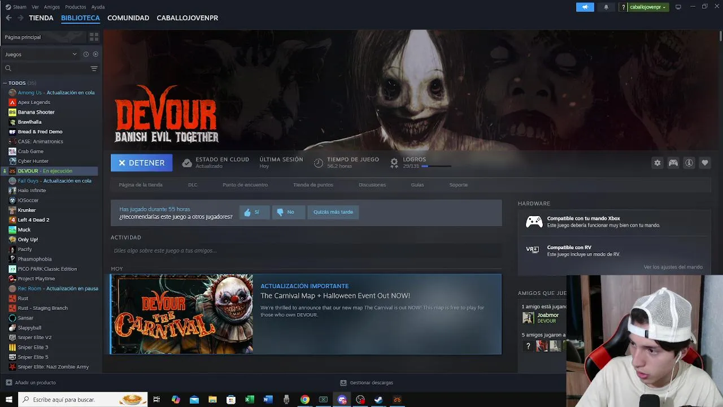Open the CABALLOJOVENPR profile tab
Viewport: 723px width, 407px height.
click(188, 18)
